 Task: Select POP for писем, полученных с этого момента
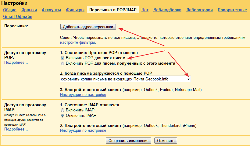pyautogui.click(x=62, y=63)
